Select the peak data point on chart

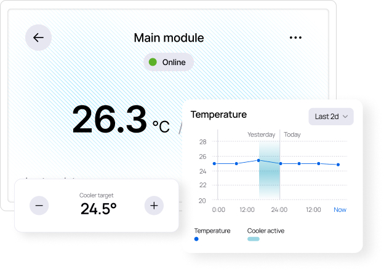click(258, 161)
